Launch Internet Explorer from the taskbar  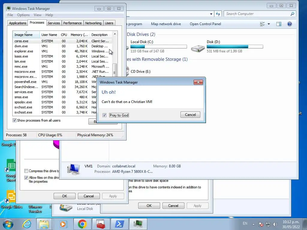click(x=27, y=224)
